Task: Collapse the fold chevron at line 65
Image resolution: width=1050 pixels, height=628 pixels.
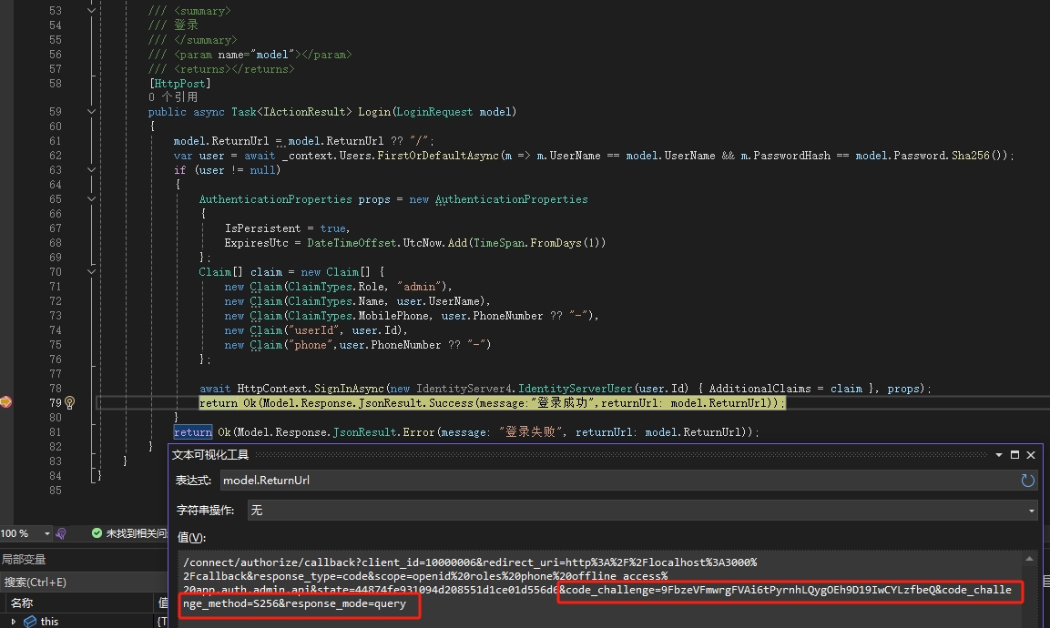Action: [90, 198]
